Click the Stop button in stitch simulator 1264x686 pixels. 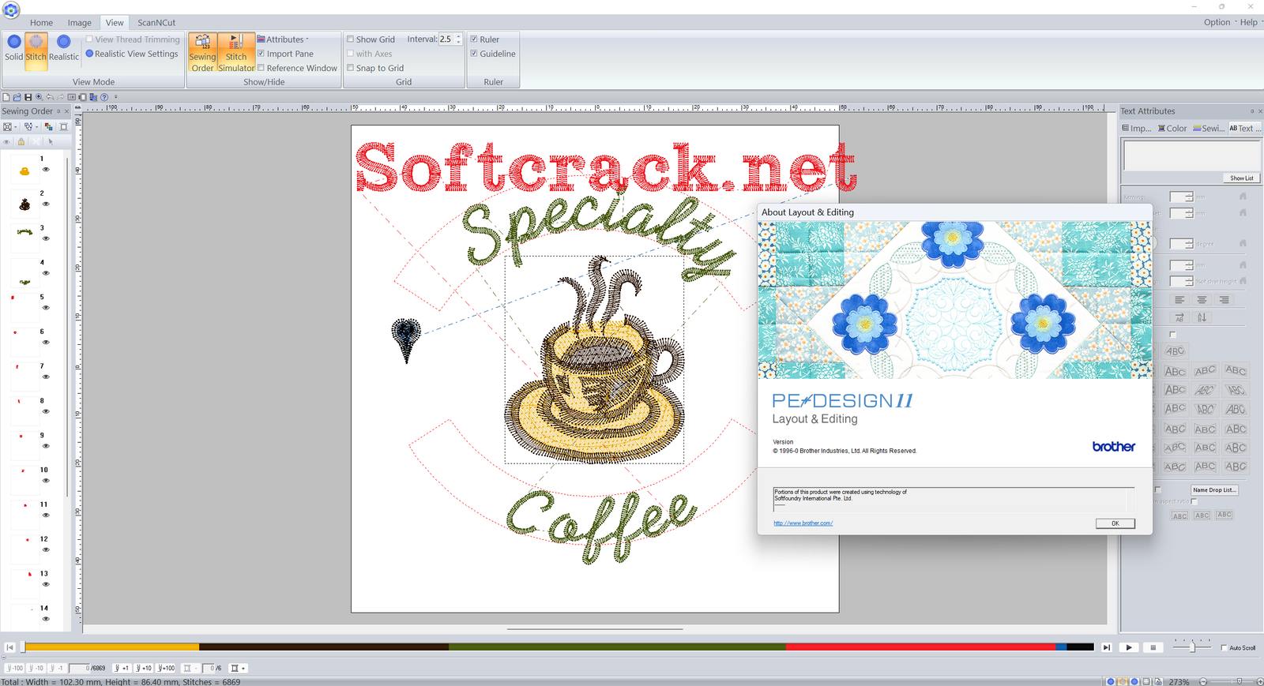(x=1153, y=647)
